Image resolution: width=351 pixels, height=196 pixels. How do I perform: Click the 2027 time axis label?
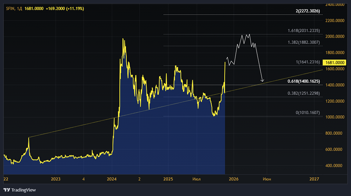[314, 179]
